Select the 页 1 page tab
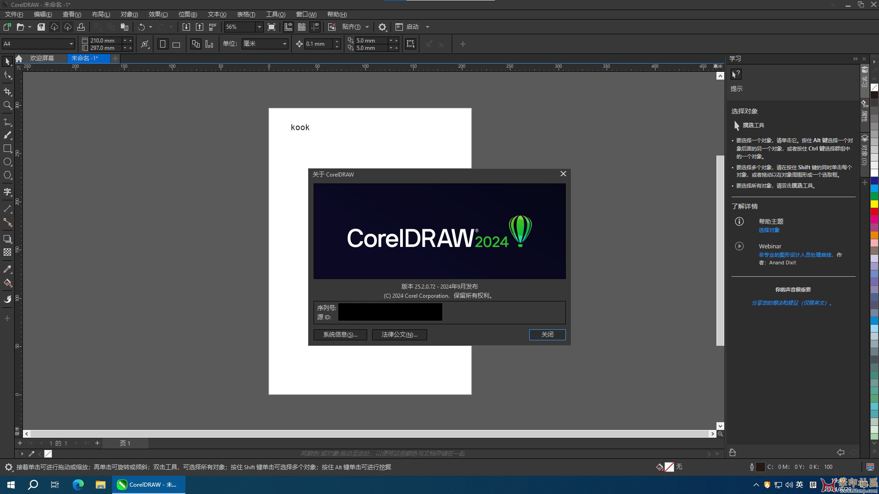The image size is (879, 494). 125,443
